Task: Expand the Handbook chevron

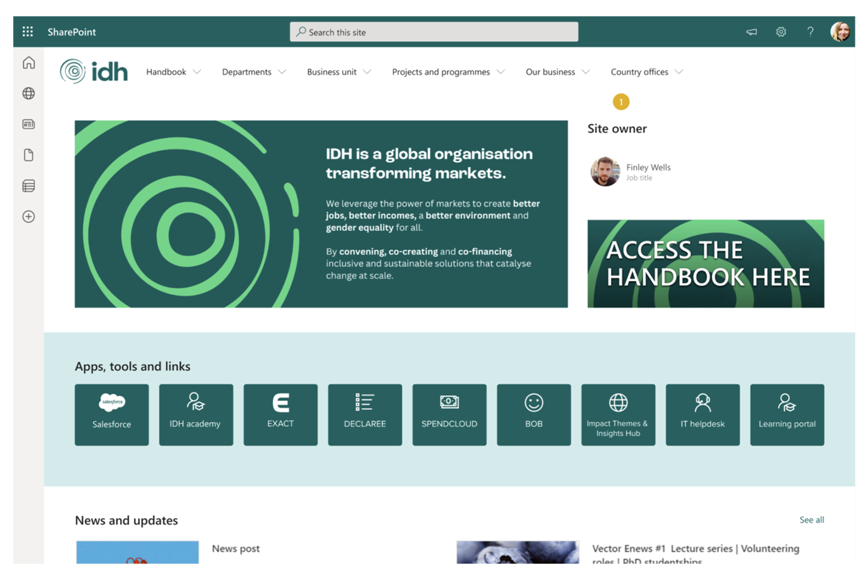Action: [197, 72]
